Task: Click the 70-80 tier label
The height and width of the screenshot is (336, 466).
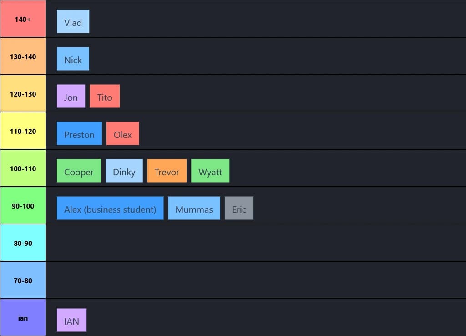Action: pos(23,280)
